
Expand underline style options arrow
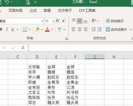[18, 29]
